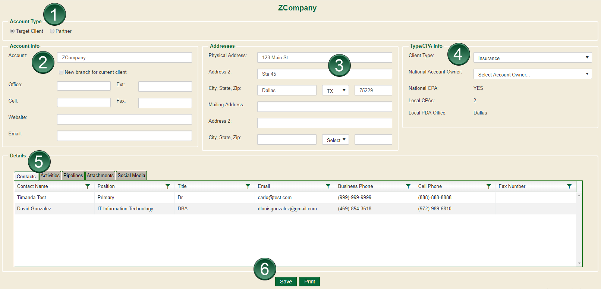Image resolution: width=601 pixels, height=289 pixels.
Task: Click the Mailing Address field
Action: tap(325, 107)
